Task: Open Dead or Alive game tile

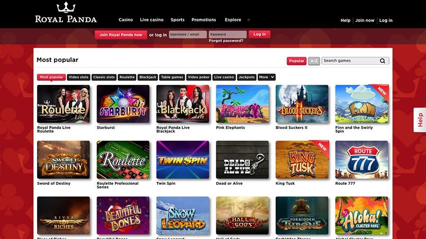Action: click(242, 160)
